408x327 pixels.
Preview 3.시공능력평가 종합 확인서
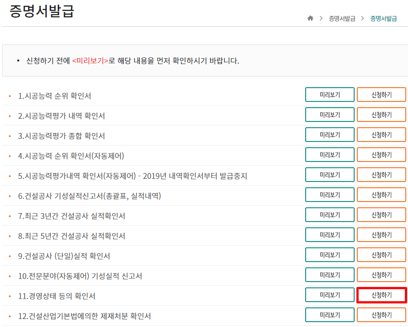[330, 134]
